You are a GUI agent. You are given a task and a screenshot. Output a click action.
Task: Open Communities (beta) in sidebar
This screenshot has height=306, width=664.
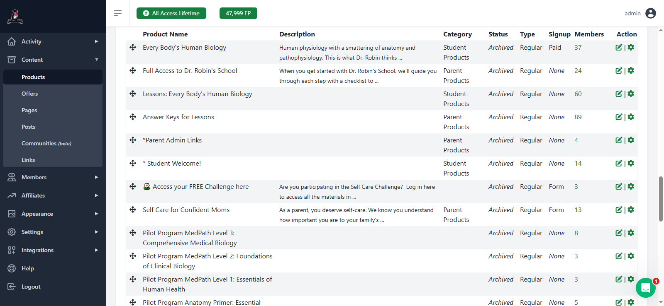click(x=46, y=143)
